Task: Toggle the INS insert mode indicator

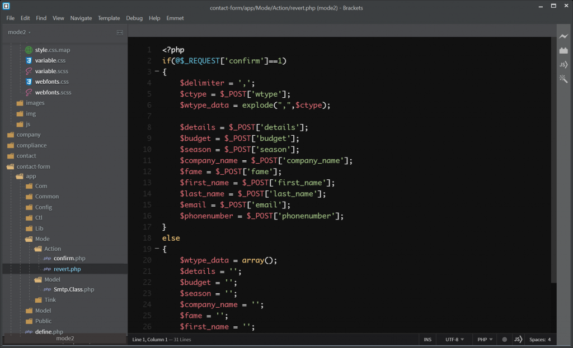Action: pos(428,339)
